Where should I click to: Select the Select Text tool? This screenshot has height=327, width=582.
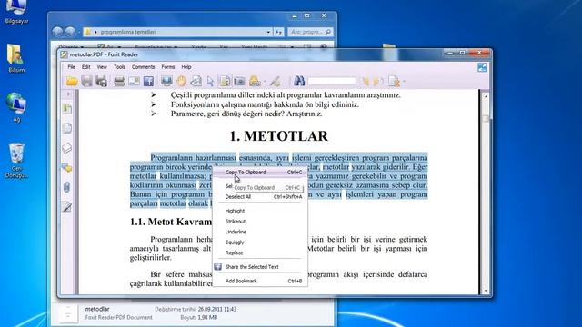pos(225,81)
